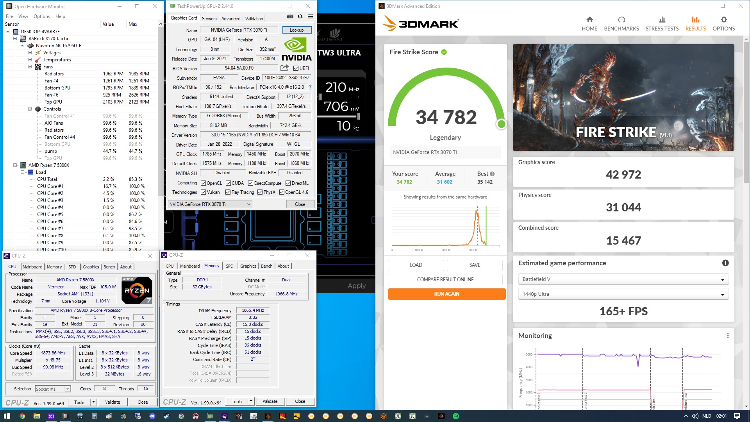
Task: Open Spotify from taskbar
Action: tap(456, 416)
